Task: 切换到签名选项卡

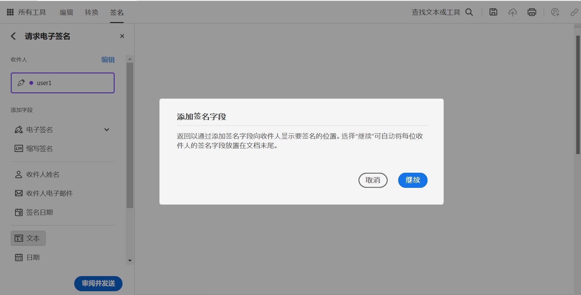Action: (117, 12)
